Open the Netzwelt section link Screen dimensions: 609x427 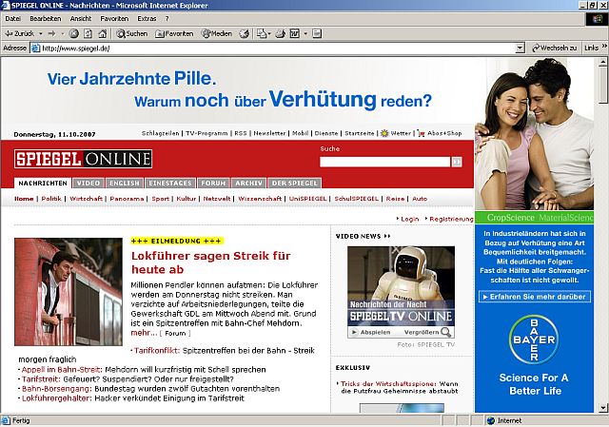pos(217,199)
